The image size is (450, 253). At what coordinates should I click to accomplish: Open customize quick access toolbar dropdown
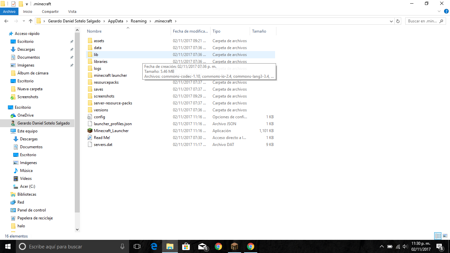click(x=27, y=4)
